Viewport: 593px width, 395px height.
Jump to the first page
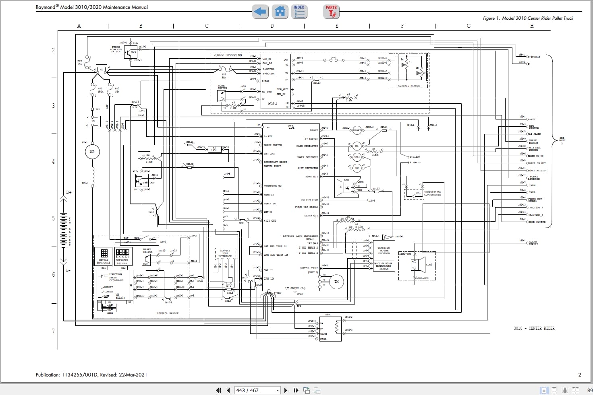219,390
